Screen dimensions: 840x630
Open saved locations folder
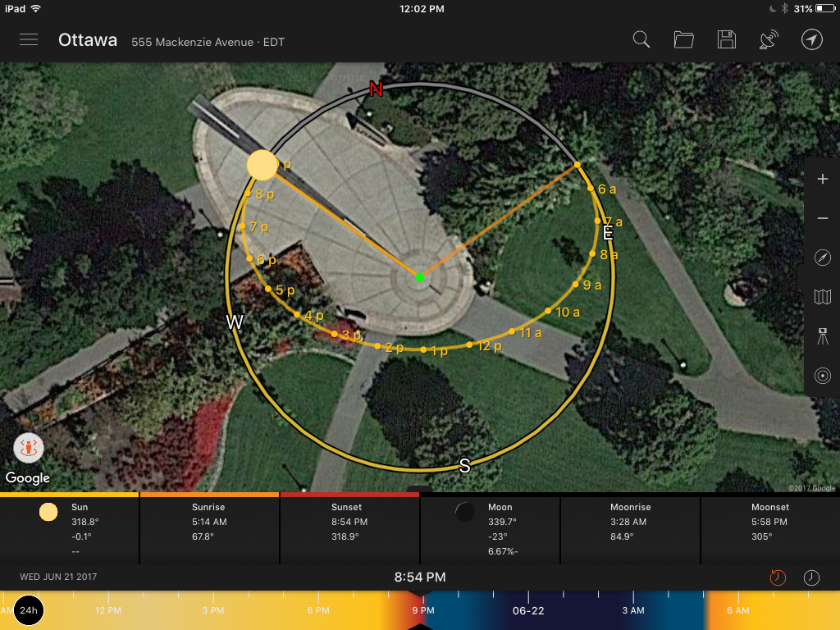coord(683,40)
